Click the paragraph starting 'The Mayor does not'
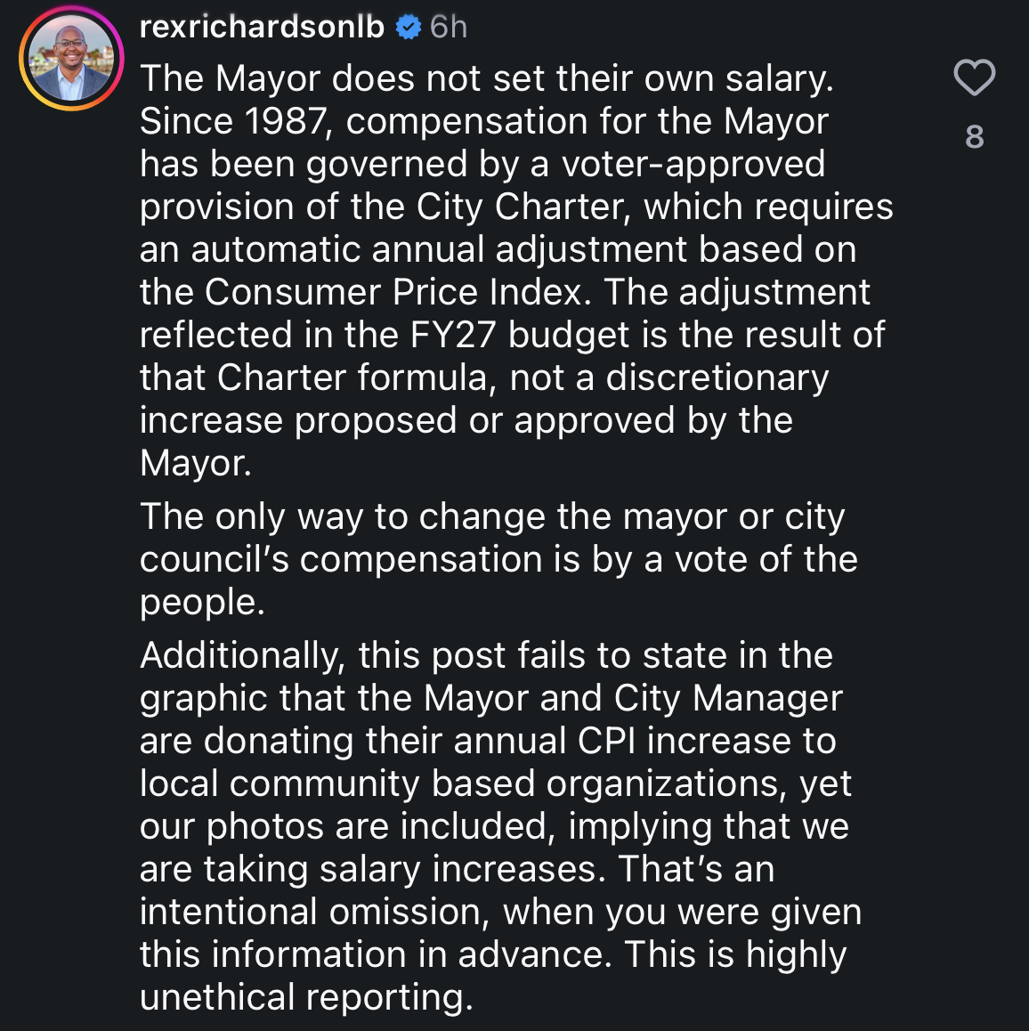The height and width of the screenshot is (1031, 1029). pyautogui.click(x=516, y=271)
